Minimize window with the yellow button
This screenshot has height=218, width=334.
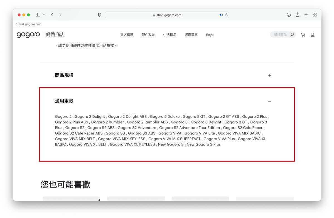24,15
